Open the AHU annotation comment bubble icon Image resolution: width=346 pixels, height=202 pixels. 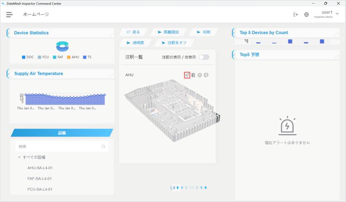point(206,75)
